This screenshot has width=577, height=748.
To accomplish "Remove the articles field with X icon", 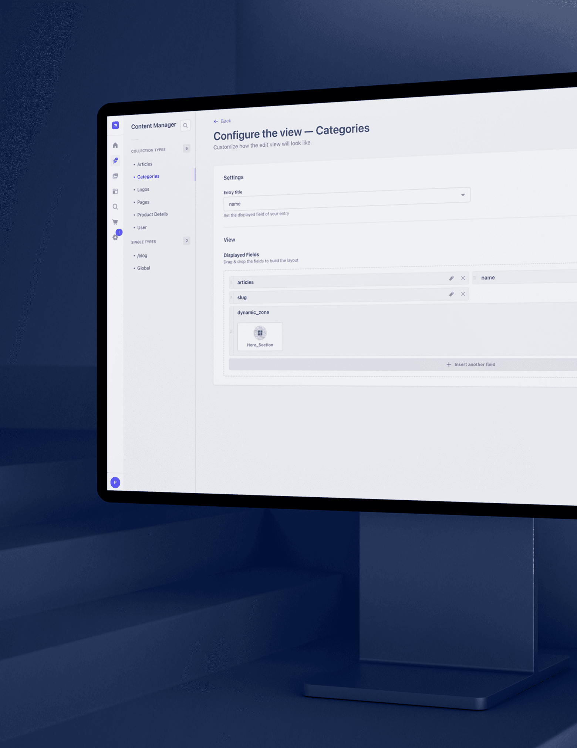I will click(x=463, y=278).
